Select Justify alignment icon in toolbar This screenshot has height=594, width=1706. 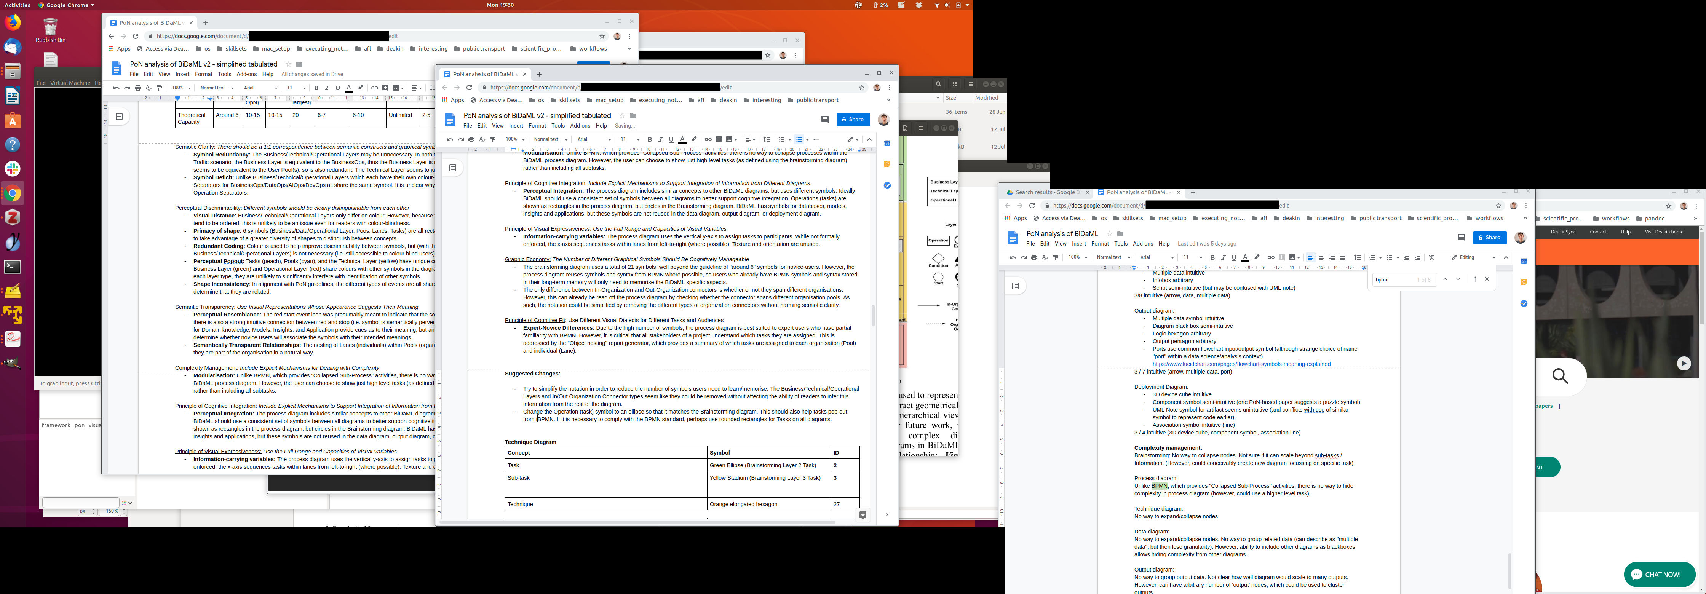click(x=1342, y=258)
